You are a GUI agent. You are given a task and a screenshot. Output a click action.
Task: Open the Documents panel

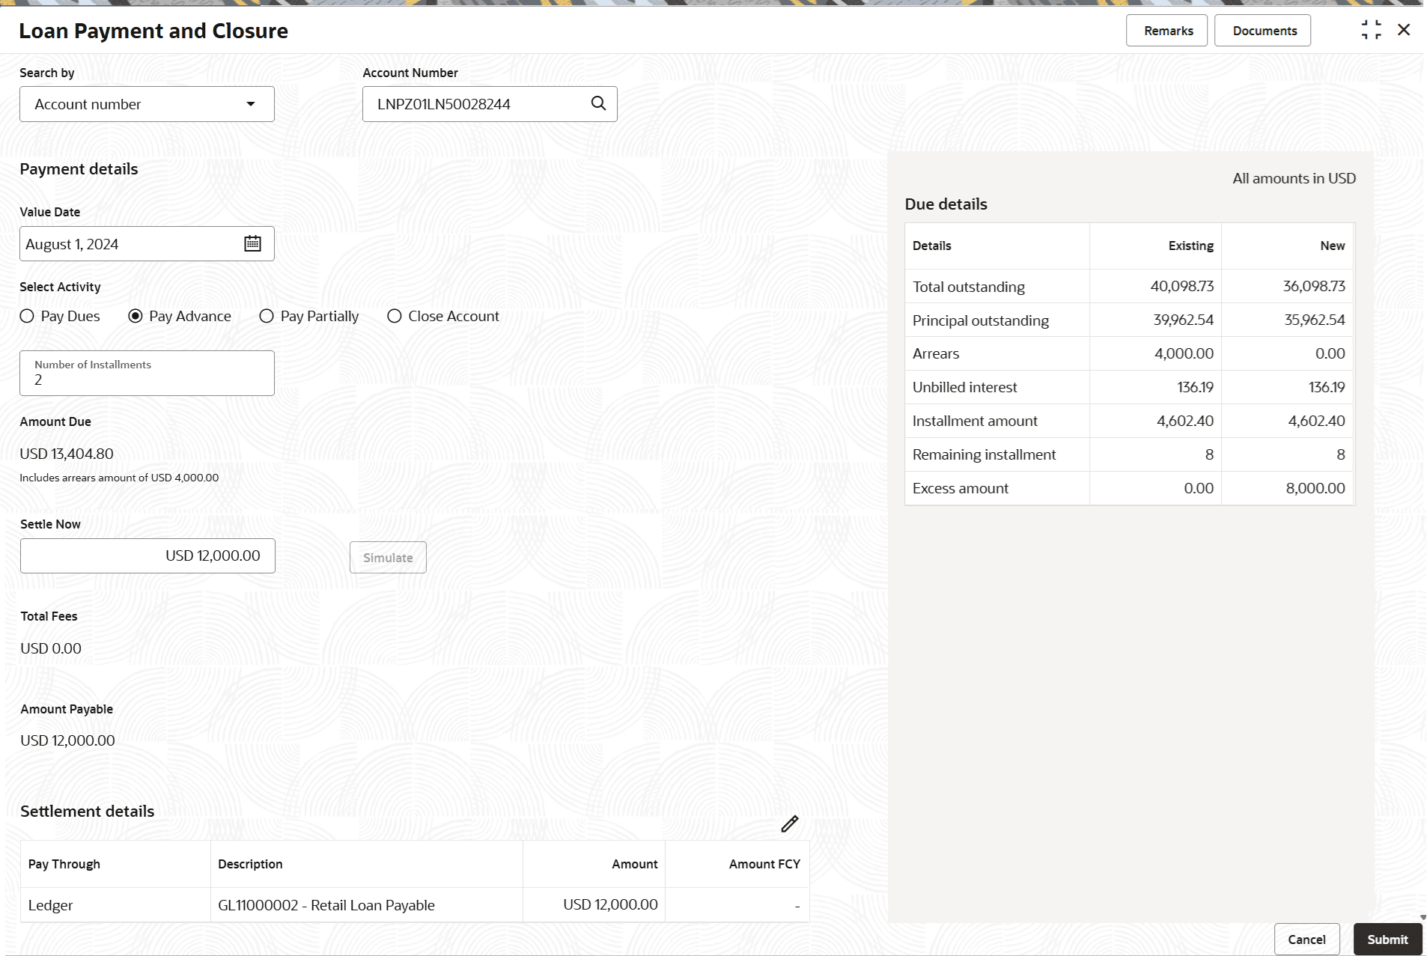pyautogui.click(x=1263, y=31)
